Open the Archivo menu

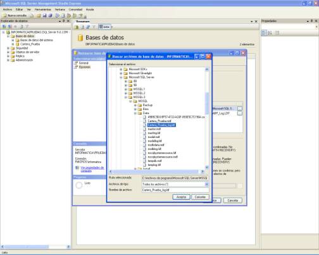8,9
